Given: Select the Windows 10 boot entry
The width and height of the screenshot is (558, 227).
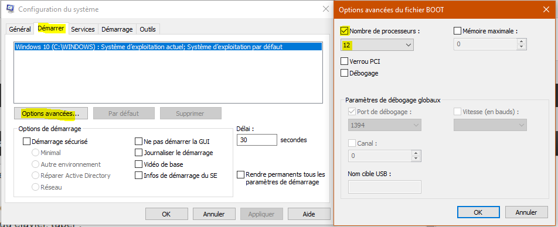Looking at the screenshot, I should click(168, 47).
